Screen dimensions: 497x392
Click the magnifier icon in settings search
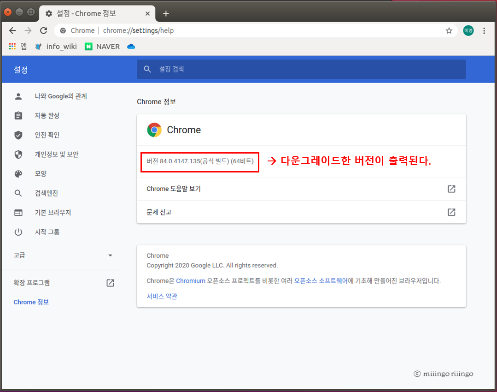click(147, 69)
